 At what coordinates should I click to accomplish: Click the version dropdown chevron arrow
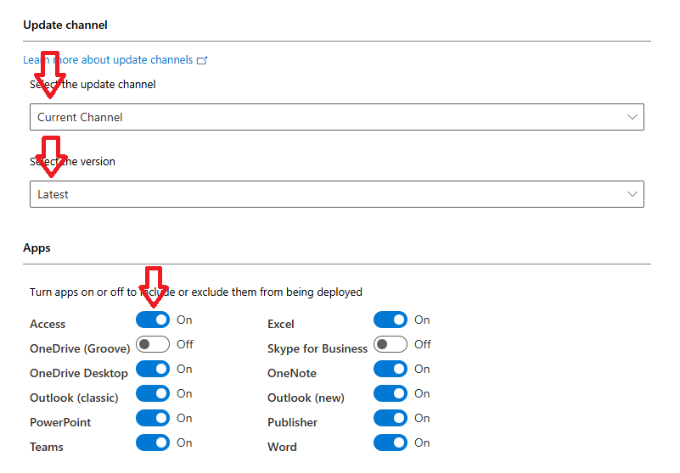pos(632,194)
